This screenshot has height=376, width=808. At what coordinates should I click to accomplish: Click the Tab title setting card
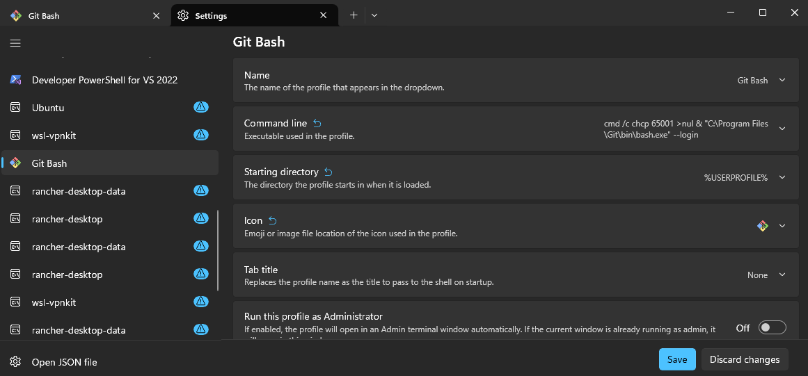pyautogui.click(x=515, y=275)
